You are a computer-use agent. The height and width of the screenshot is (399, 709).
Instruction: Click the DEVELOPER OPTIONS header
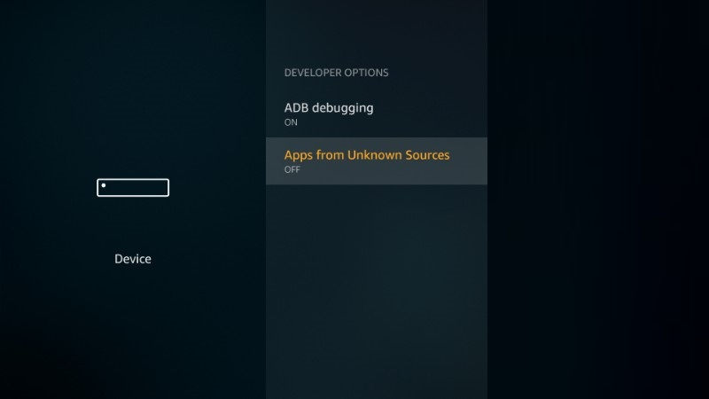pos(337,73)
